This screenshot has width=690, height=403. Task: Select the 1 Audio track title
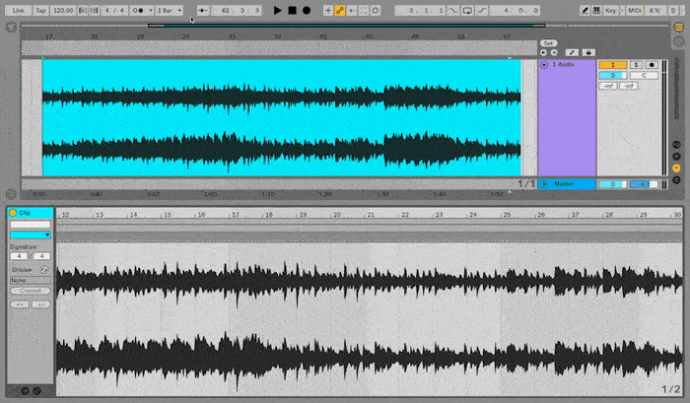point(563,65)
